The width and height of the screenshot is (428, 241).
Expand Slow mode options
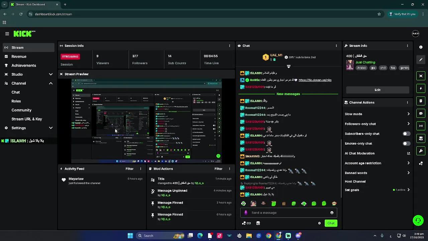click(x=408, y=114)
